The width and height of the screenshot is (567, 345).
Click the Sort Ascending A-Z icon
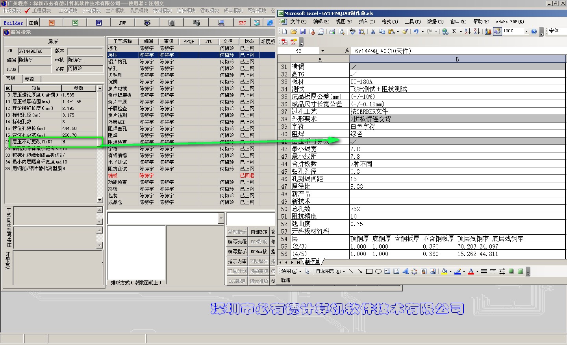(467, 32)
